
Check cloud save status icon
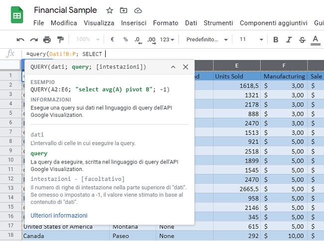(138, 10)
